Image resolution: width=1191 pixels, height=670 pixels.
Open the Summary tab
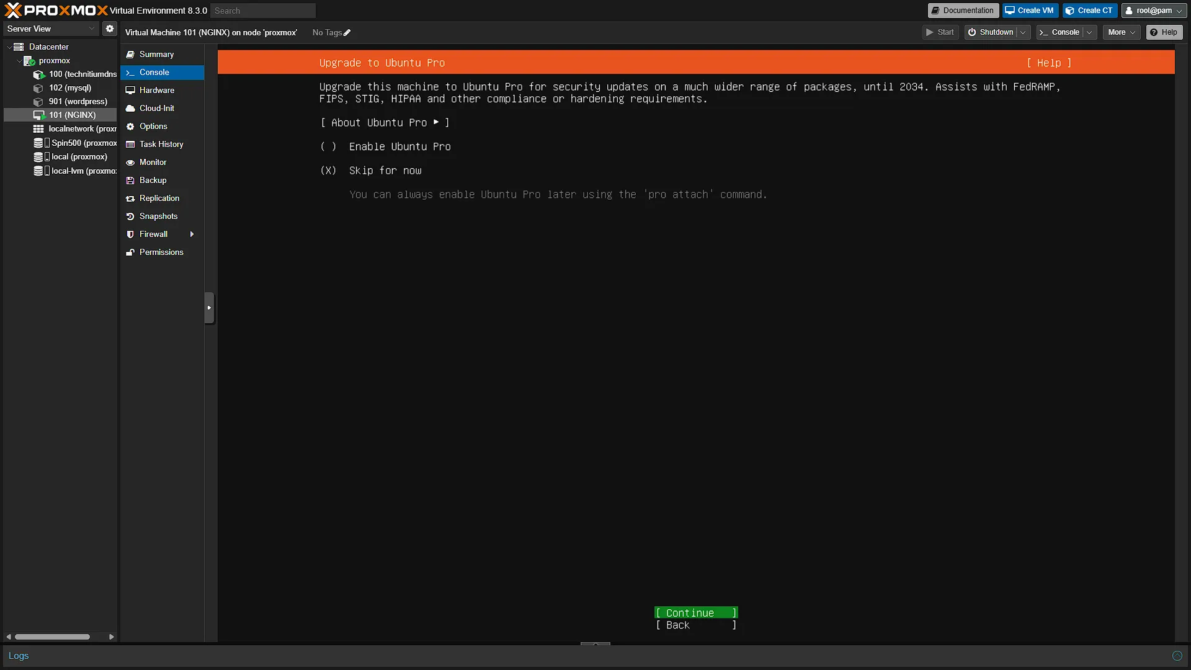pyautogui.click(x=162, y=55)
